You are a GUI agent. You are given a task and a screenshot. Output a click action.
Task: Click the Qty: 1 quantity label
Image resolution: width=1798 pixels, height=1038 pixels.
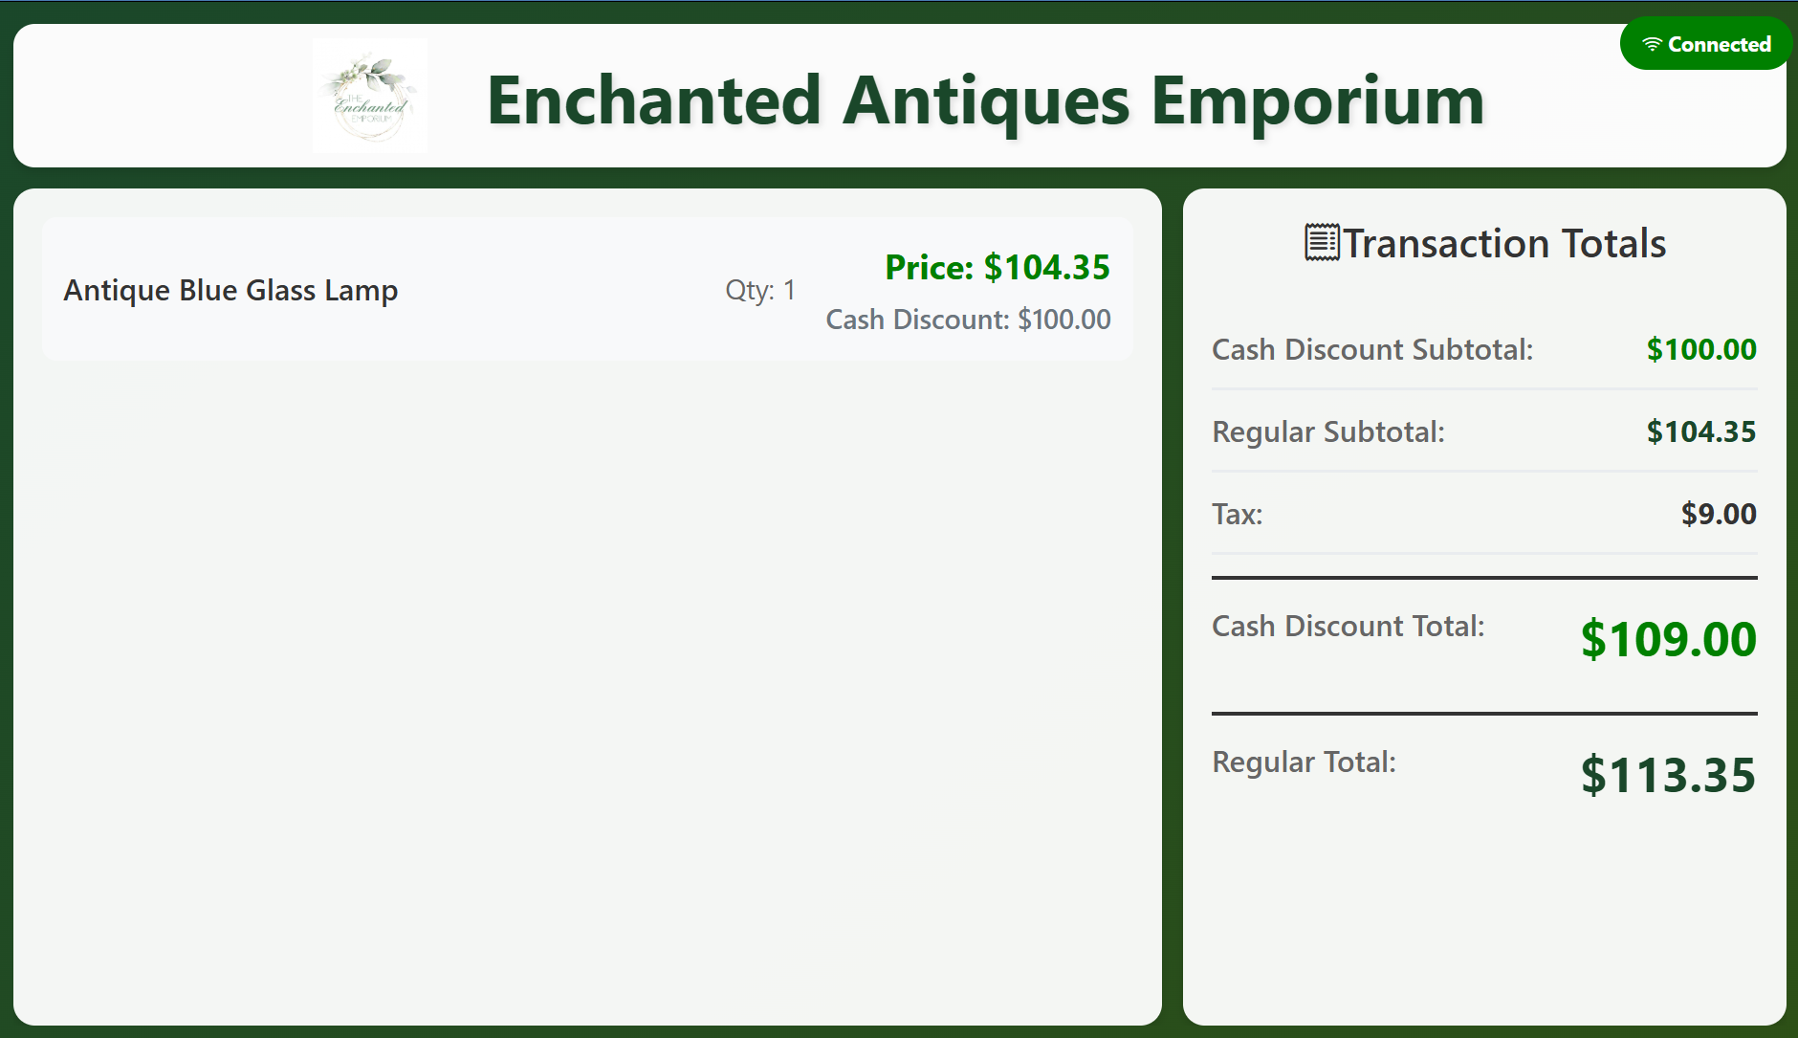pyautogui.click(x=760, y=290)
